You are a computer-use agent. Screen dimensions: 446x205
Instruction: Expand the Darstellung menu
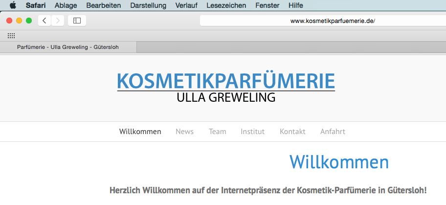(148, 5)
